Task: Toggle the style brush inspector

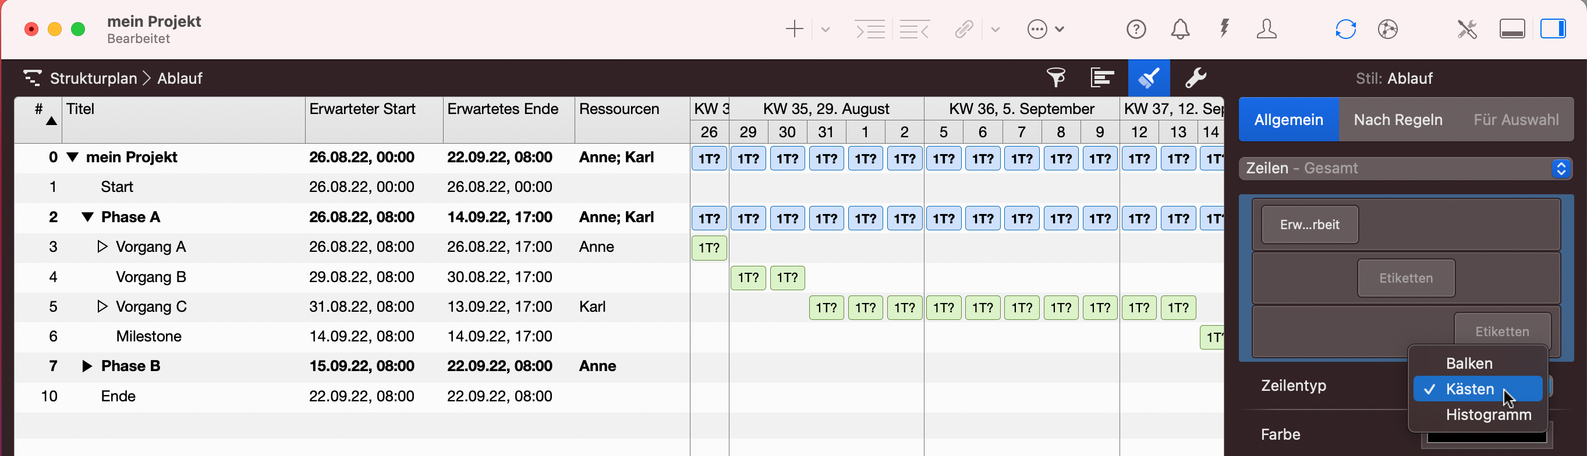Action: click(1149, 77)
